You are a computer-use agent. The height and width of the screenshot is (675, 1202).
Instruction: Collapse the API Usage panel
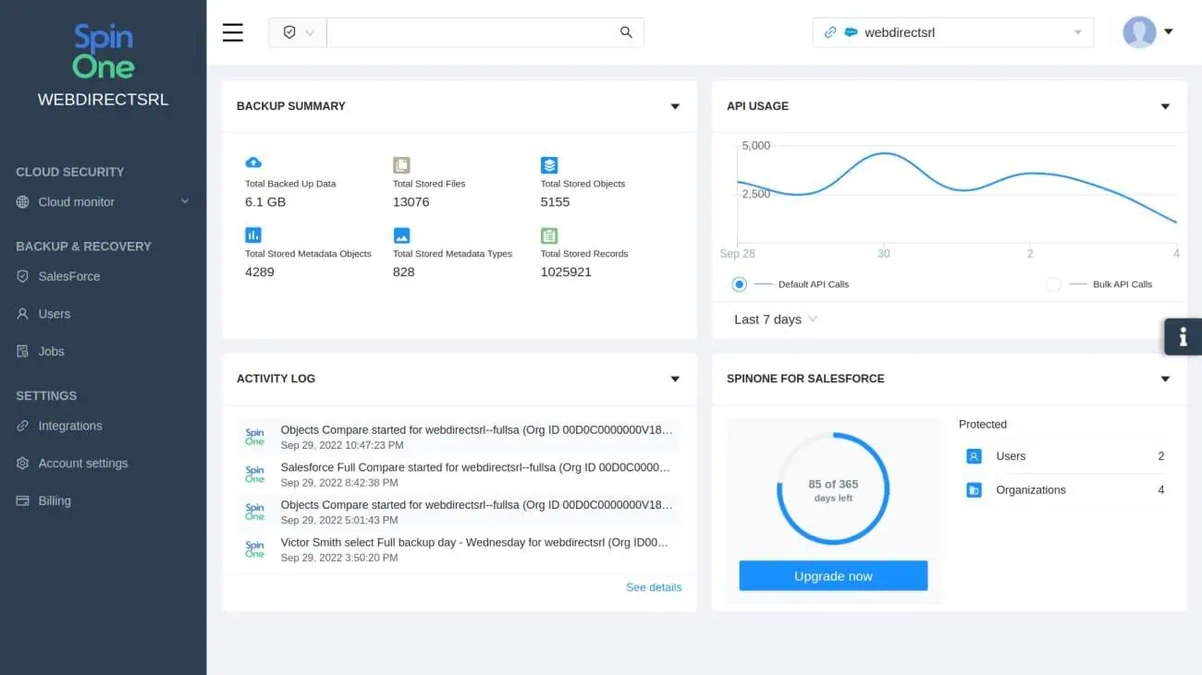(1165, 106)
